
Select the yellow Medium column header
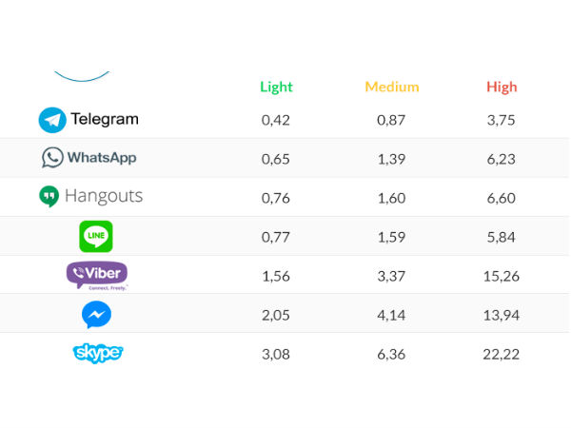[x=392, y=87]
